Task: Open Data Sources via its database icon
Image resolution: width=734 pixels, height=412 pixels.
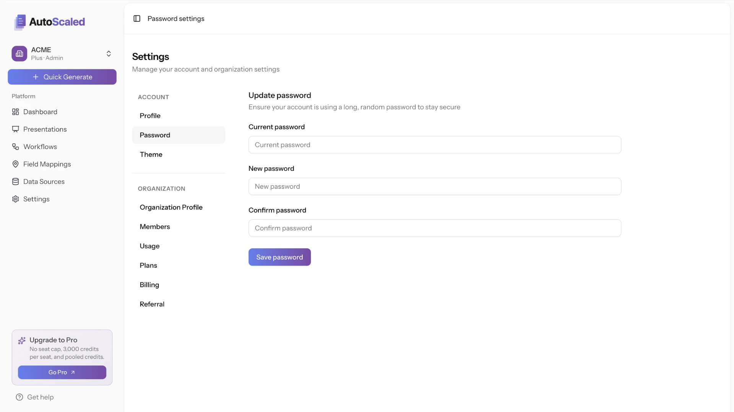Action: [x=15, y=181]
